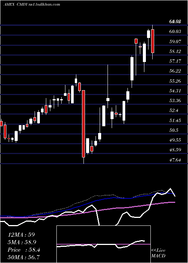
Task: Click the '12MA : 59' reading
Action: tap(21, 235)
